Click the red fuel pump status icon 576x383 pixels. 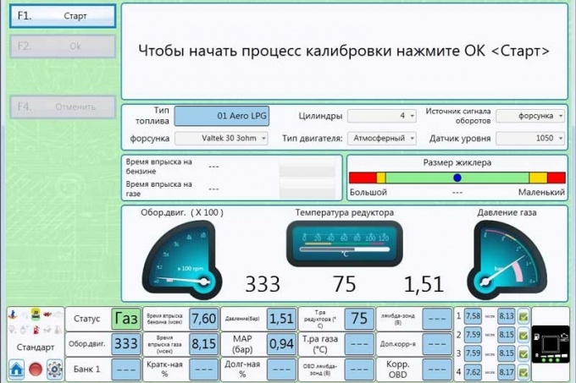36,330
